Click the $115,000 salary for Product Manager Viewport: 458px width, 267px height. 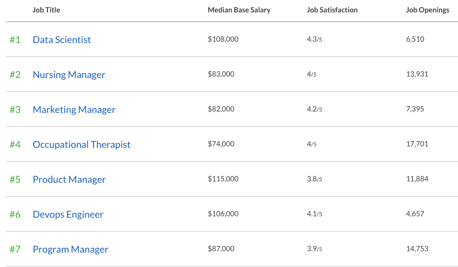tap(223, 179)
